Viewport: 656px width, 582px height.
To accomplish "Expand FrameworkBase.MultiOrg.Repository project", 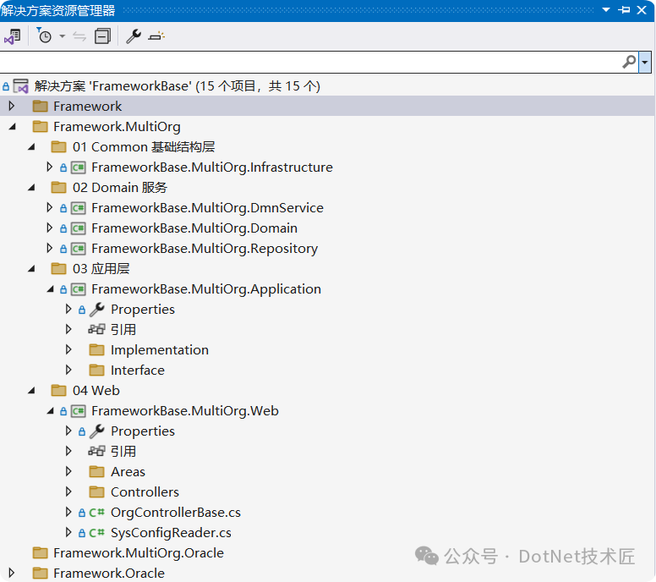I will pyautogui.click(x=49, y=249).
